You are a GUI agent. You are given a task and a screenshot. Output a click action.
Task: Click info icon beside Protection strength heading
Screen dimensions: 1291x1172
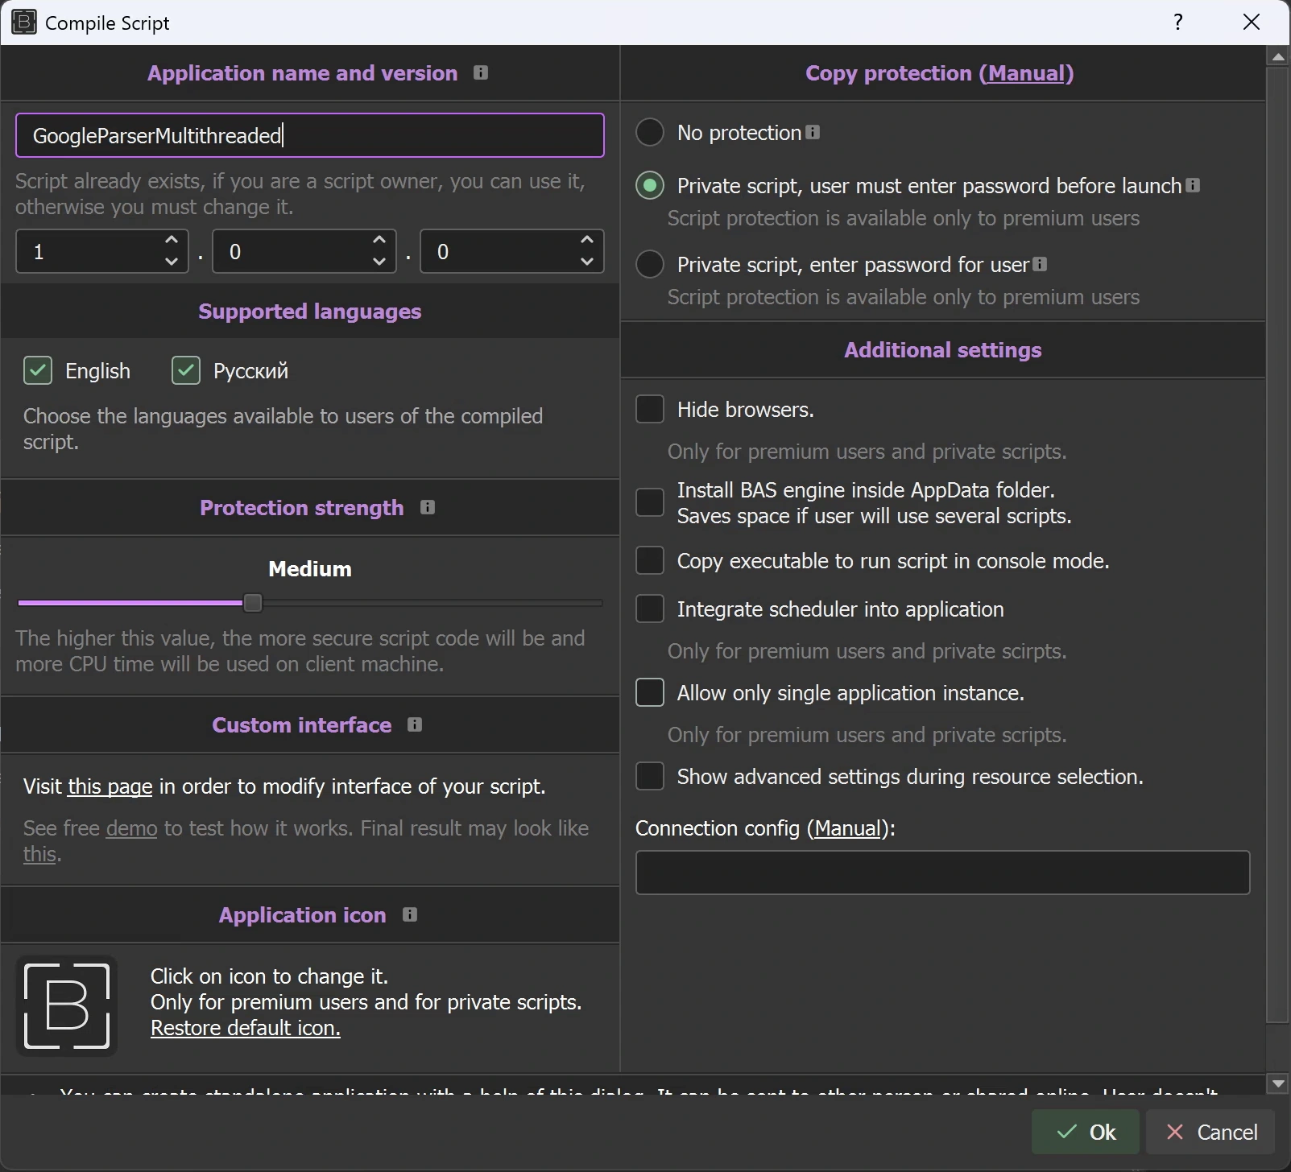(428, 507)
